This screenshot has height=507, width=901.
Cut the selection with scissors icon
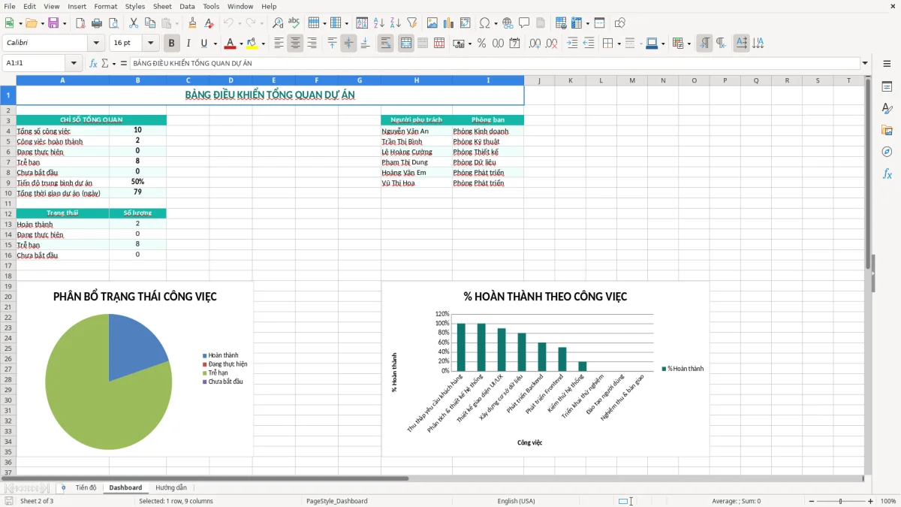point(134,23)
